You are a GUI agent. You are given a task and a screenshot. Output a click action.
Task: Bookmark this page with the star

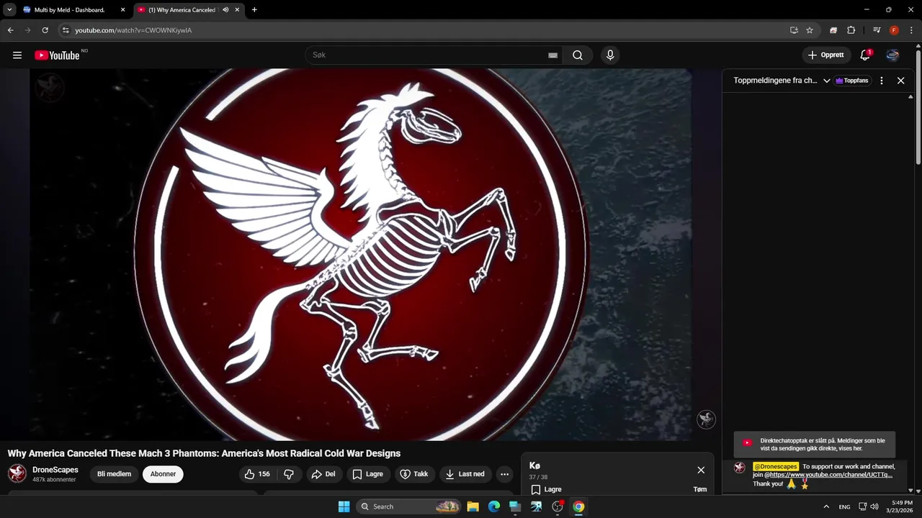tap(810, 30)
